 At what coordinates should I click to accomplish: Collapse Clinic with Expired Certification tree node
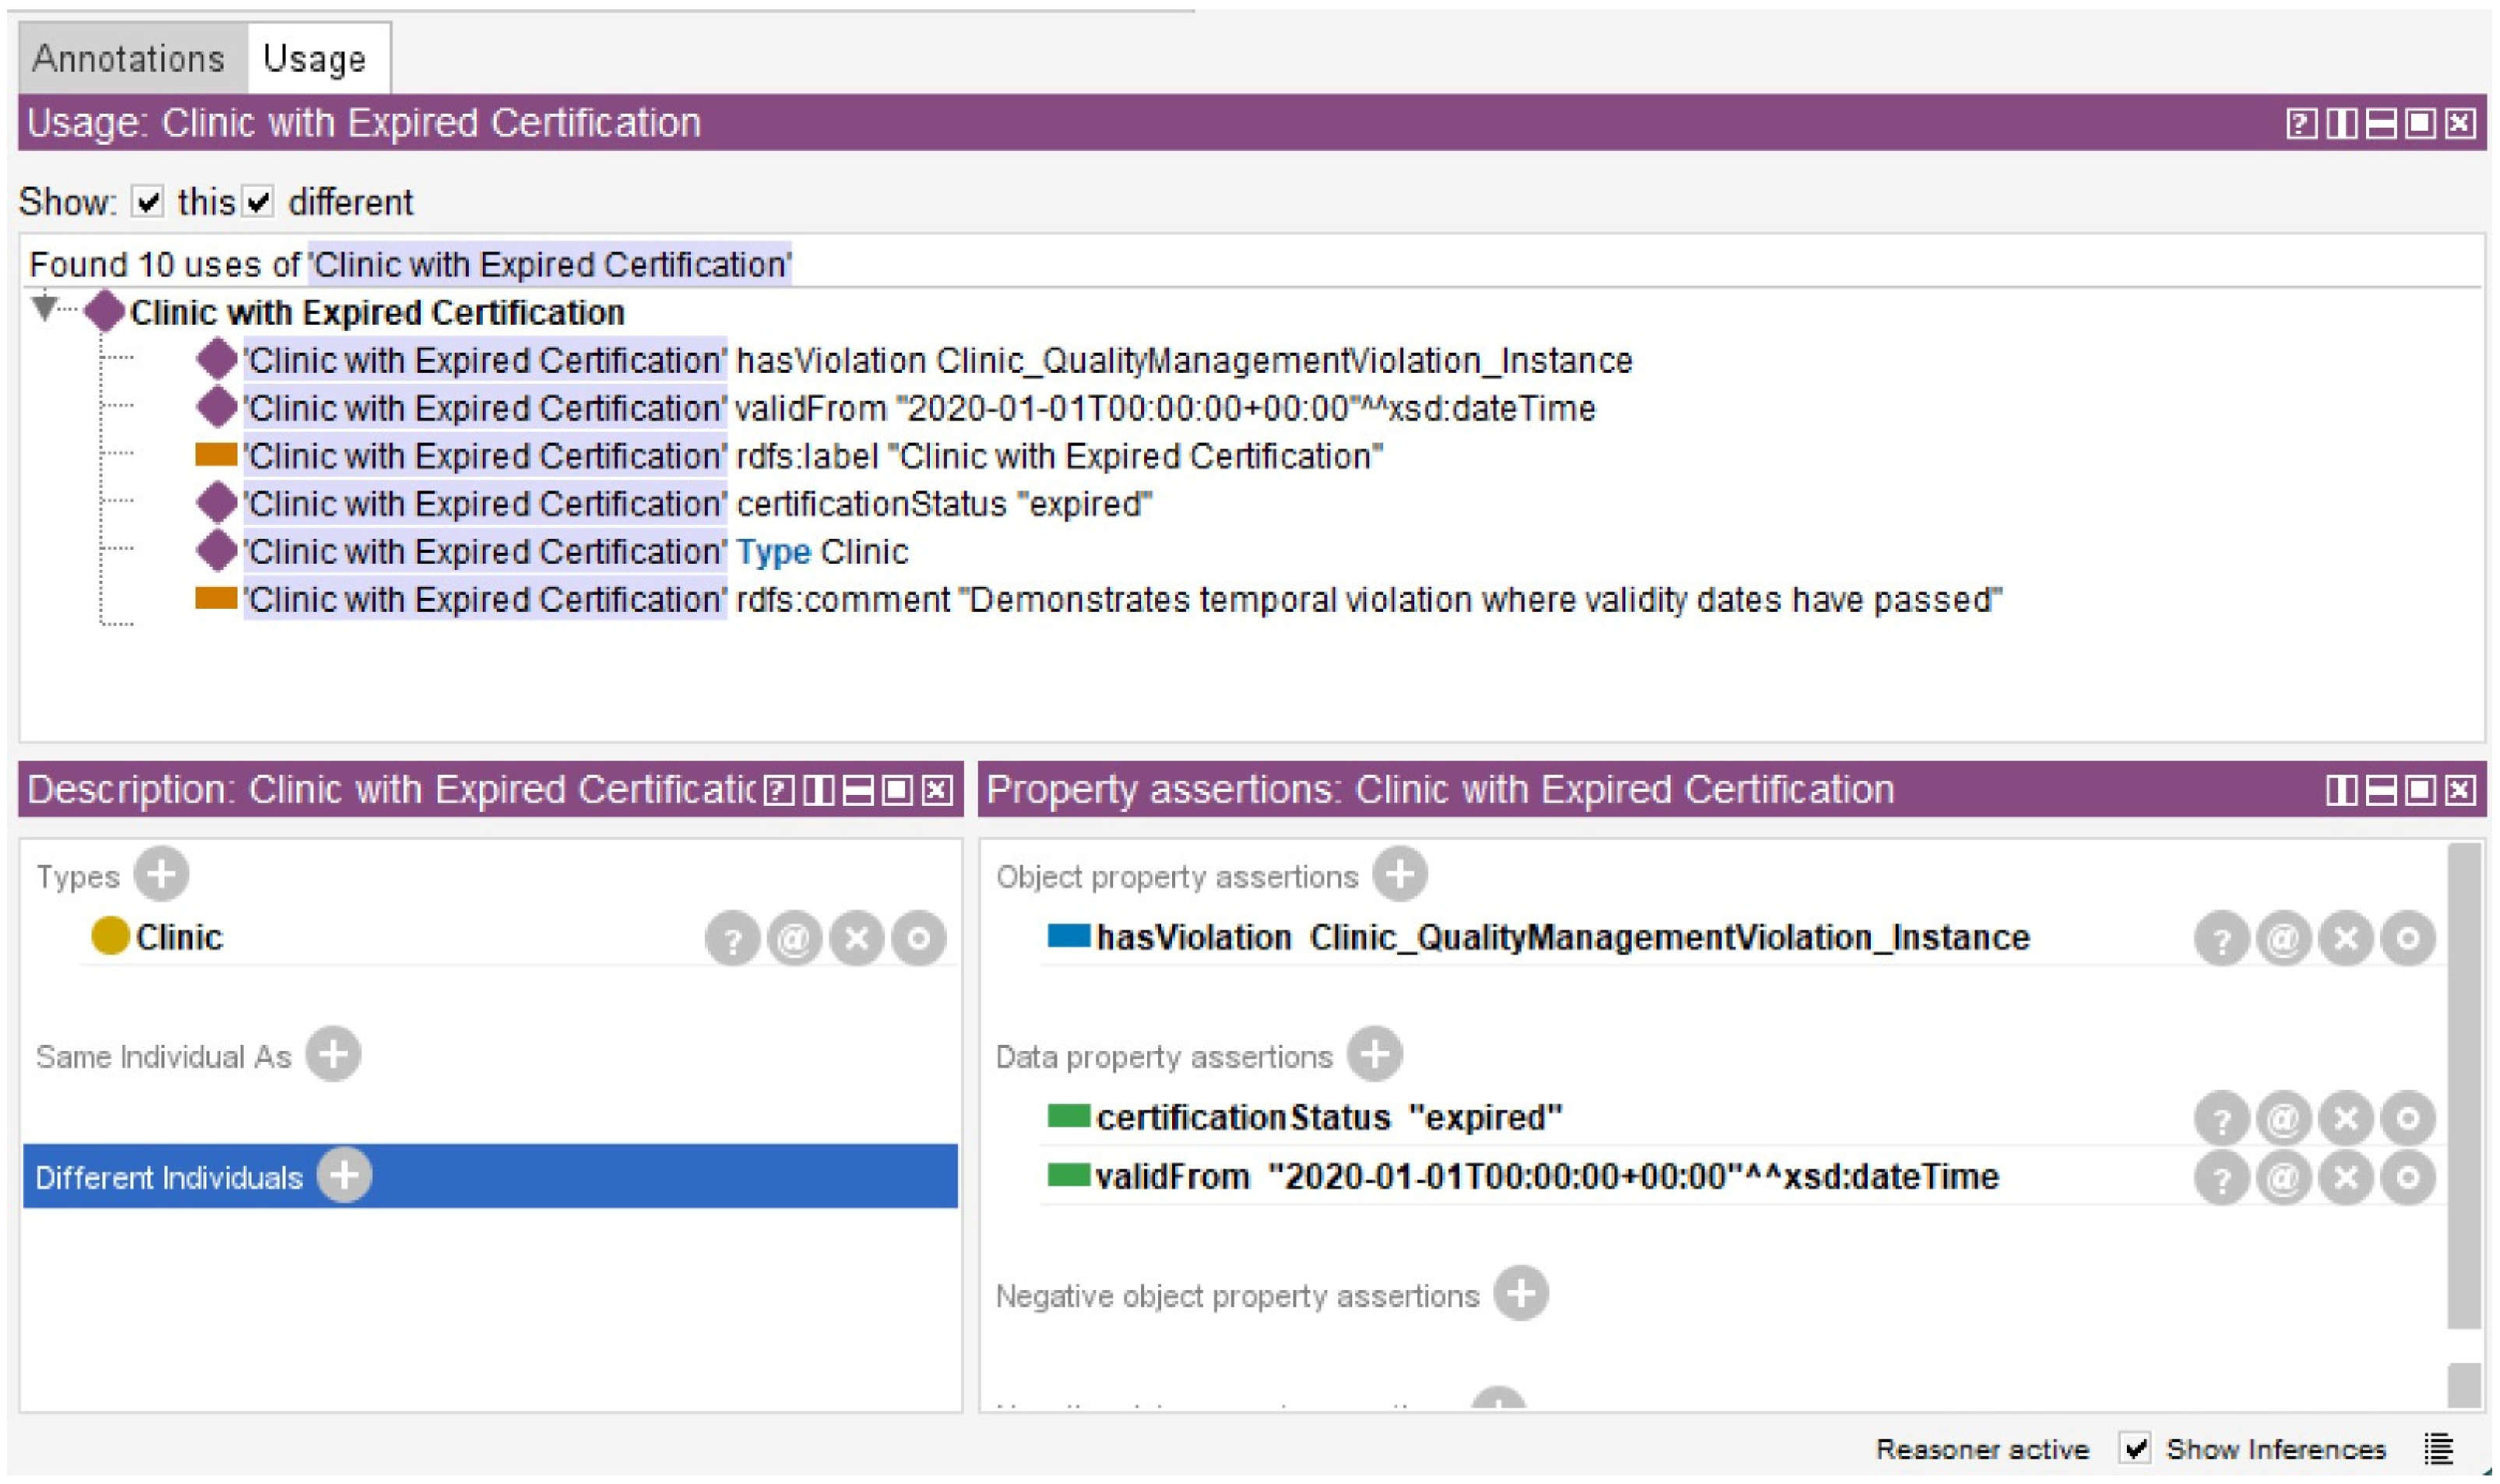(x=44, y=309)
